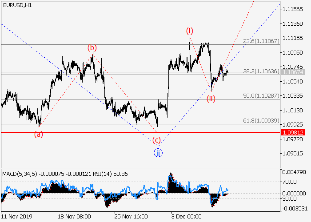Select the red (c) wave label

pos(156,140)
